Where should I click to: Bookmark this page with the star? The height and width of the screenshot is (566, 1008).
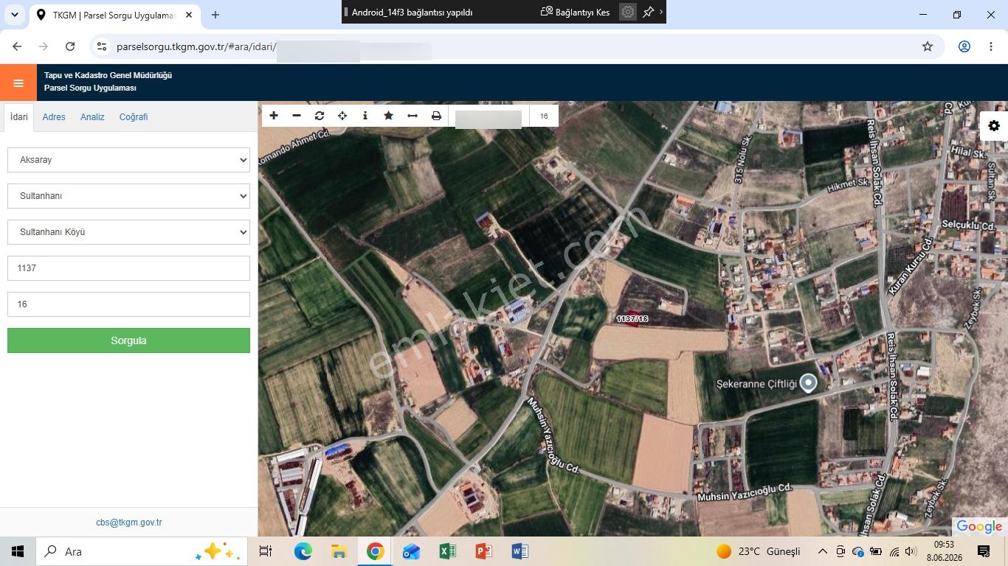[x=928, y=46]
